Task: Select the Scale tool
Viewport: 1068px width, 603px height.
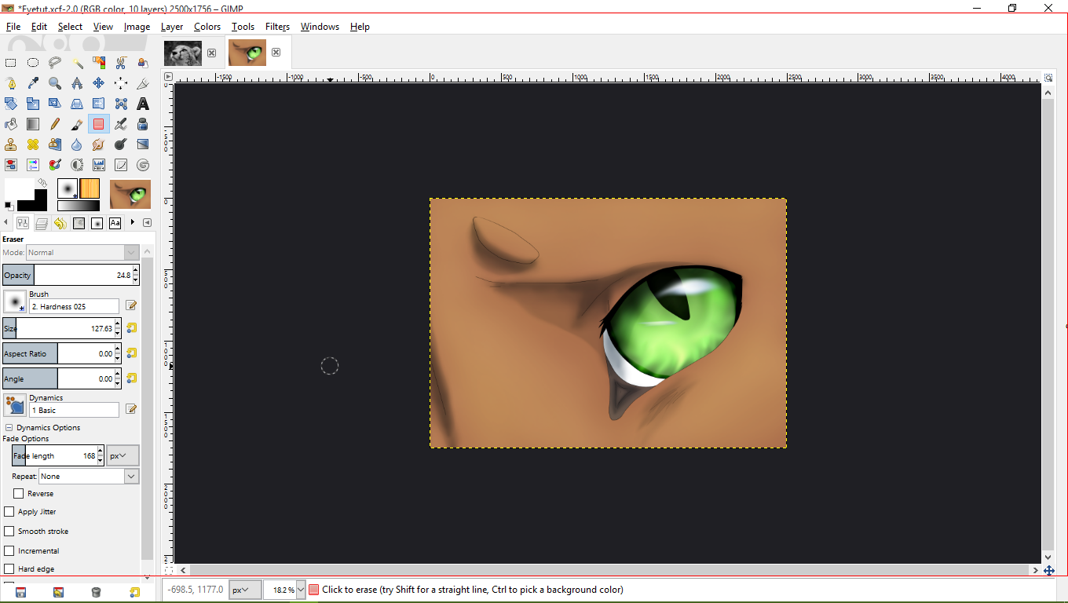Action: pos(33,104)
